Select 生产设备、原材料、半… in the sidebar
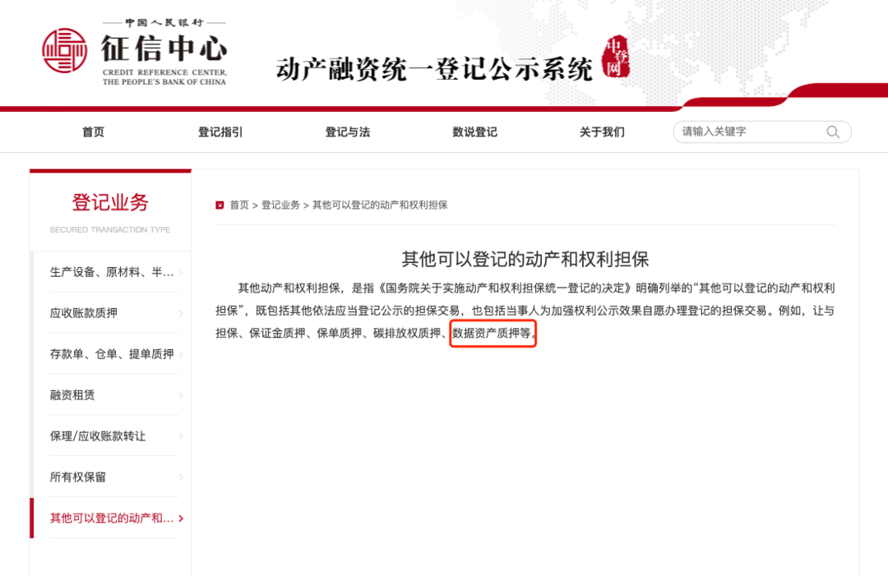 (112, 272)
